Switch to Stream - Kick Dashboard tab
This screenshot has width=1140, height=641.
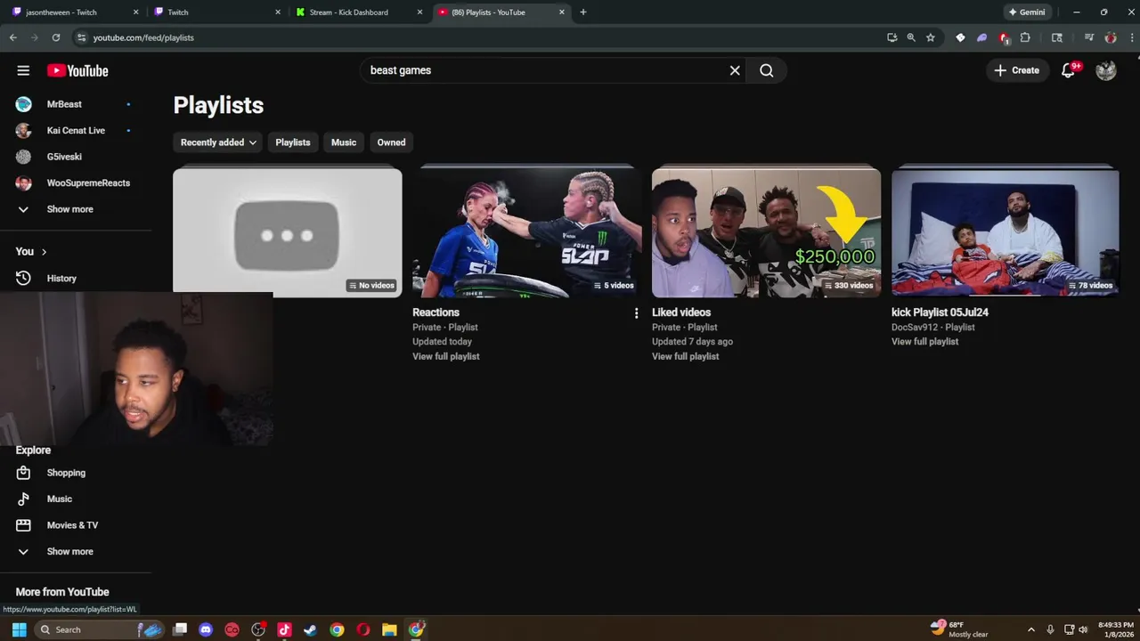(356, 12)
